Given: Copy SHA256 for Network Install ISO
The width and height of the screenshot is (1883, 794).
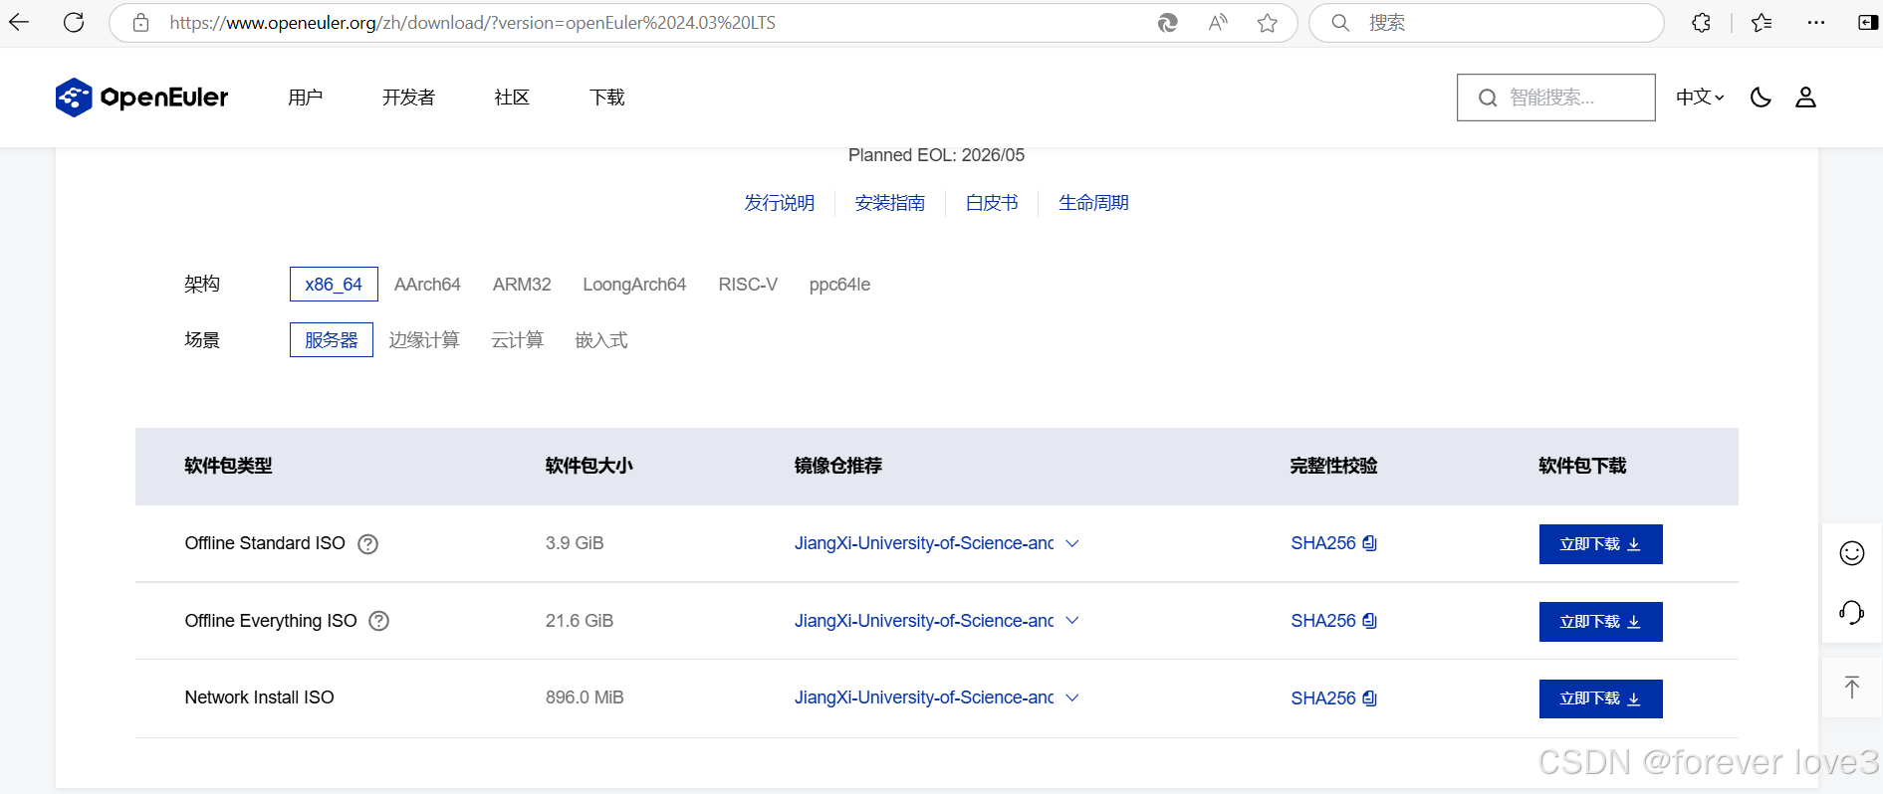Looking at the screenshot, I should coord(1370,698).
